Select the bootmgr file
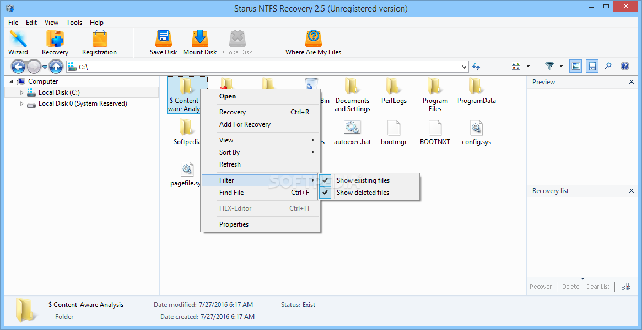Viewport: 642px width, 330px height. 393,133
